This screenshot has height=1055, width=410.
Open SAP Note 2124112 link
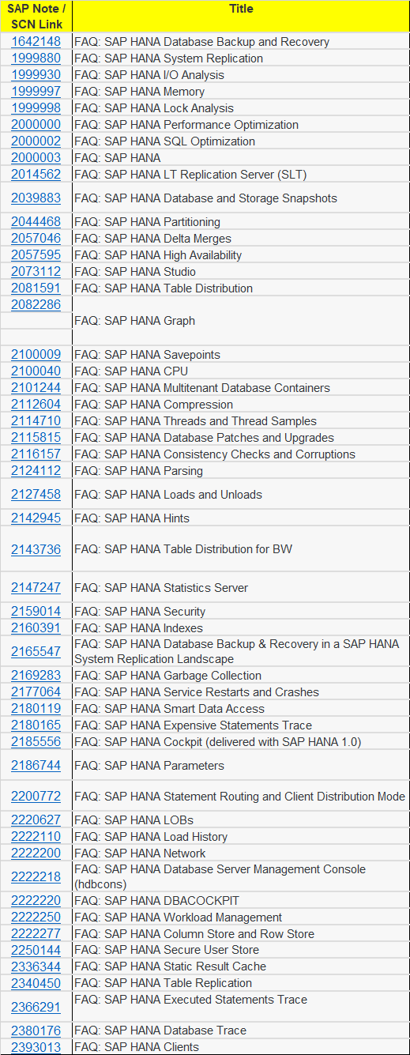[x=36, y=471]
